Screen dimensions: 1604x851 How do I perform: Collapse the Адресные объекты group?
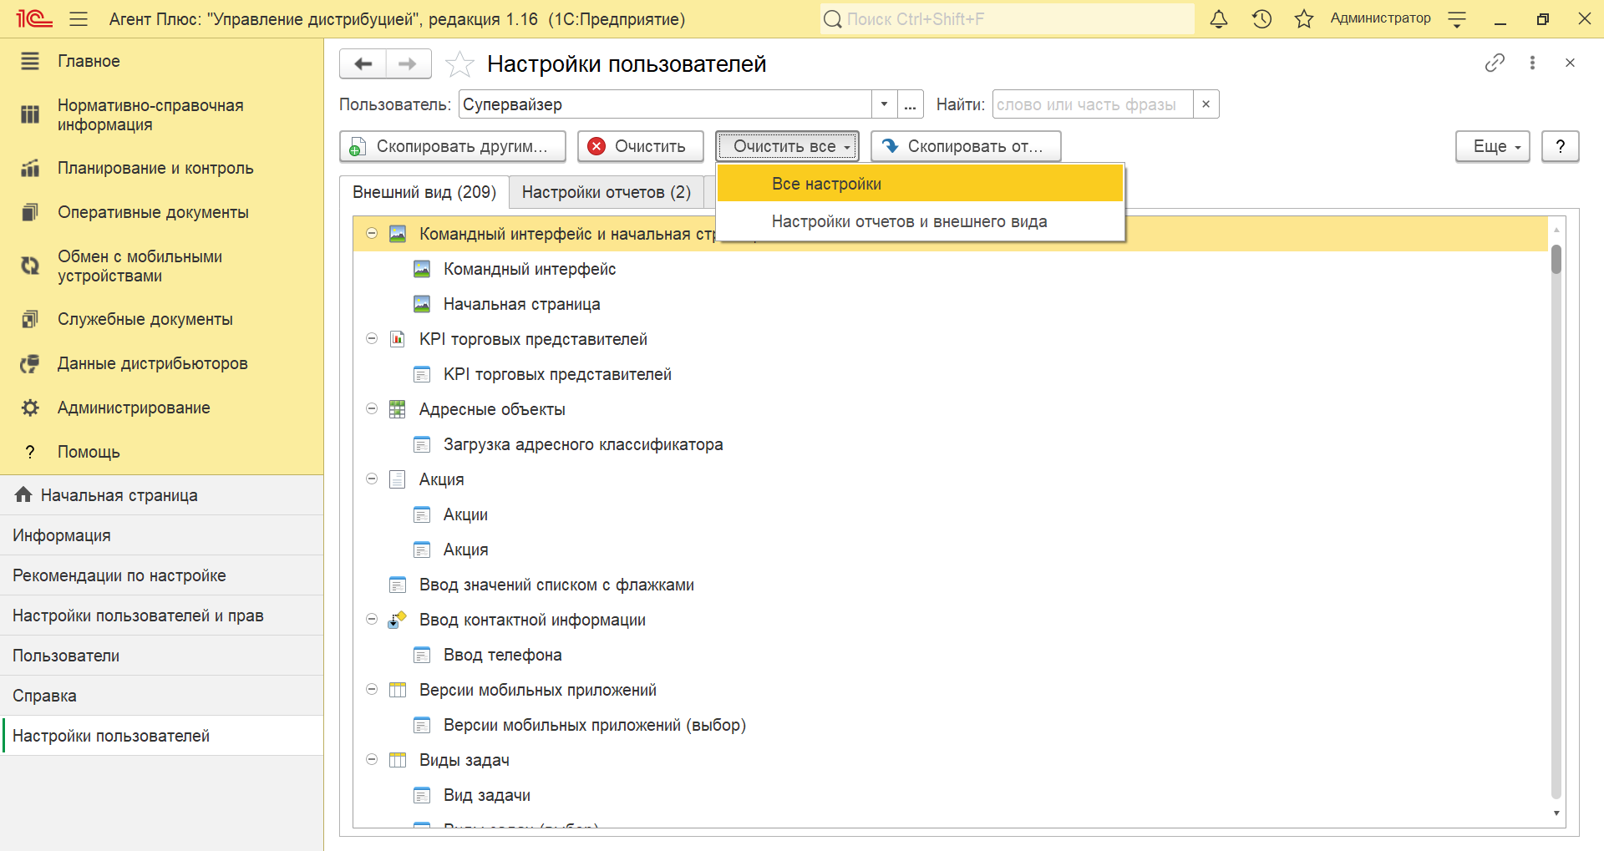(x=372, y=409)
